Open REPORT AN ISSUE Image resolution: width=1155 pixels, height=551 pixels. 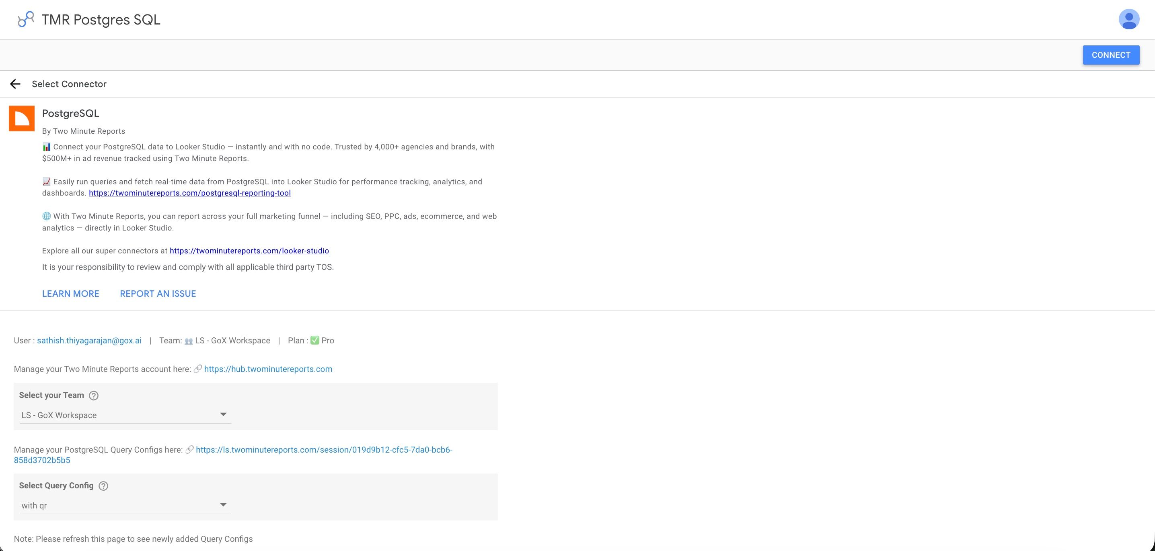coord(157,294)
